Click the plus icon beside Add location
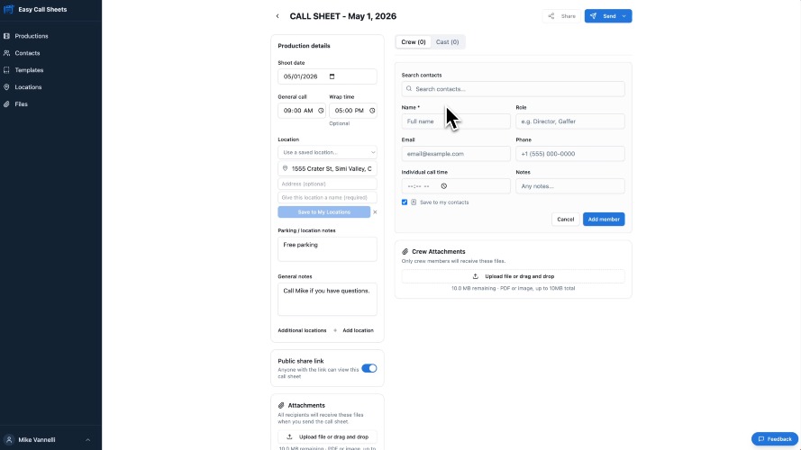This screenshot has width=801, height=450. pos(335,330)
